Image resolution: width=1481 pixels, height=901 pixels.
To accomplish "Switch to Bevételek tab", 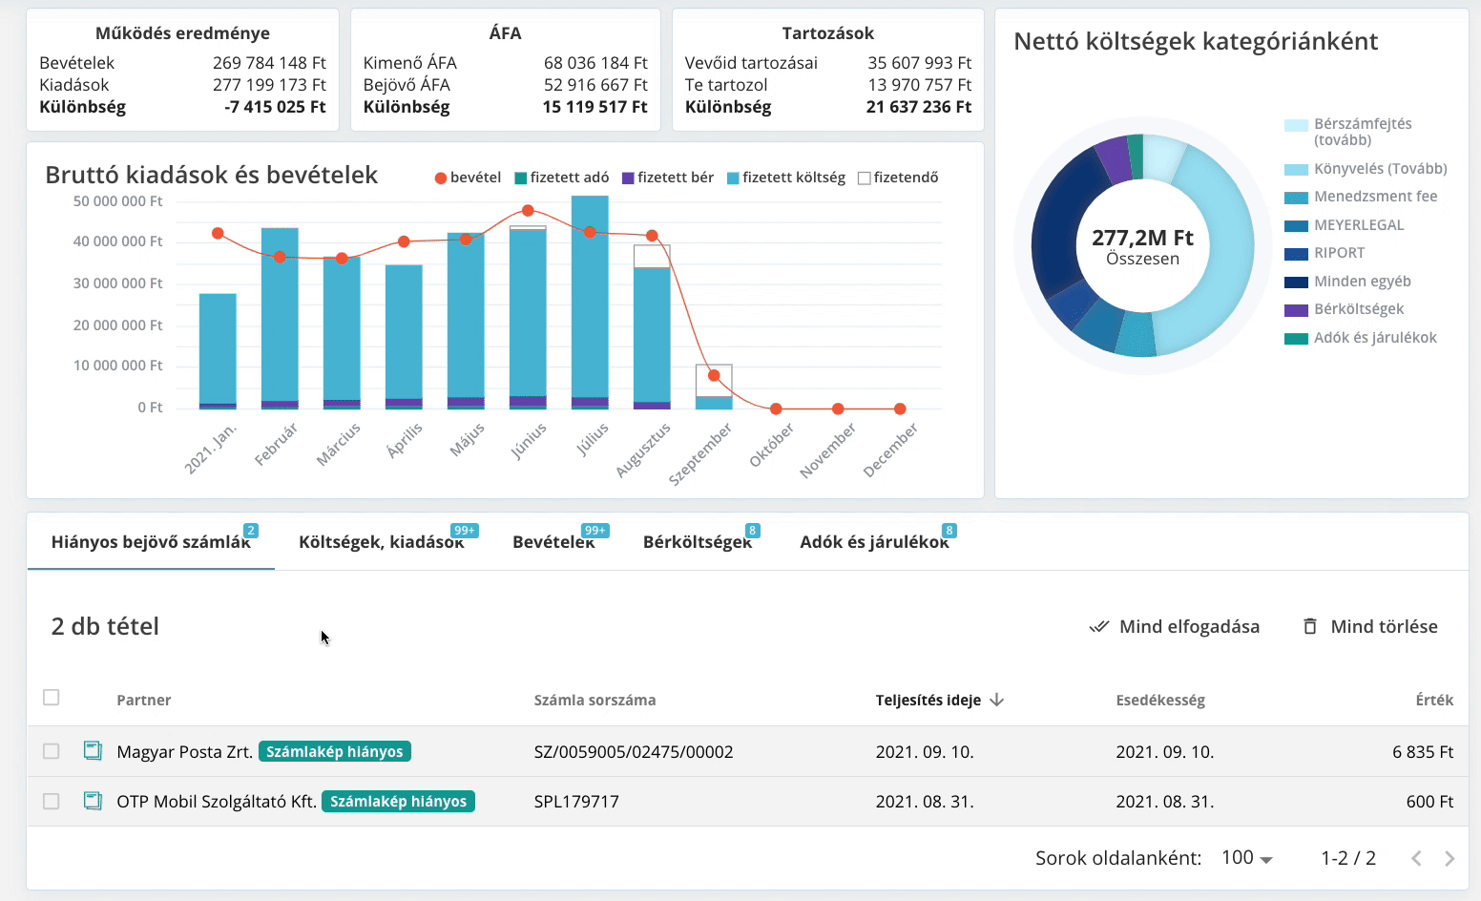I will (x=554, y=541).
